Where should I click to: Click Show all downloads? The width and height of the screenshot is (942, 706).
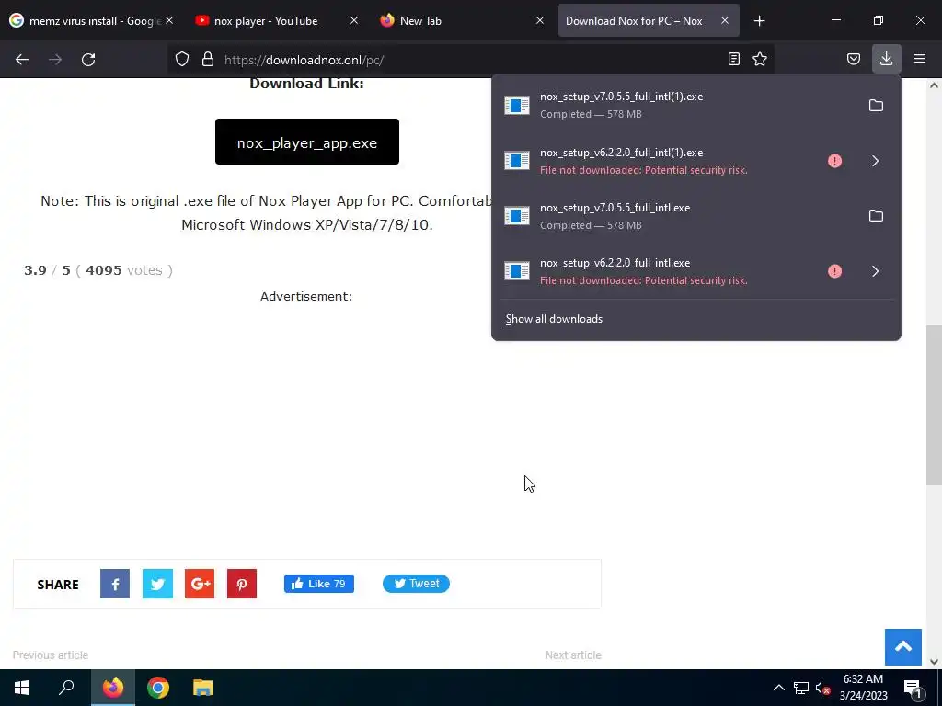tap(554, 319)
